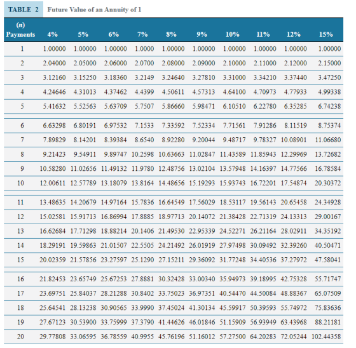Click cell value 41.30134

coord(202,307)
